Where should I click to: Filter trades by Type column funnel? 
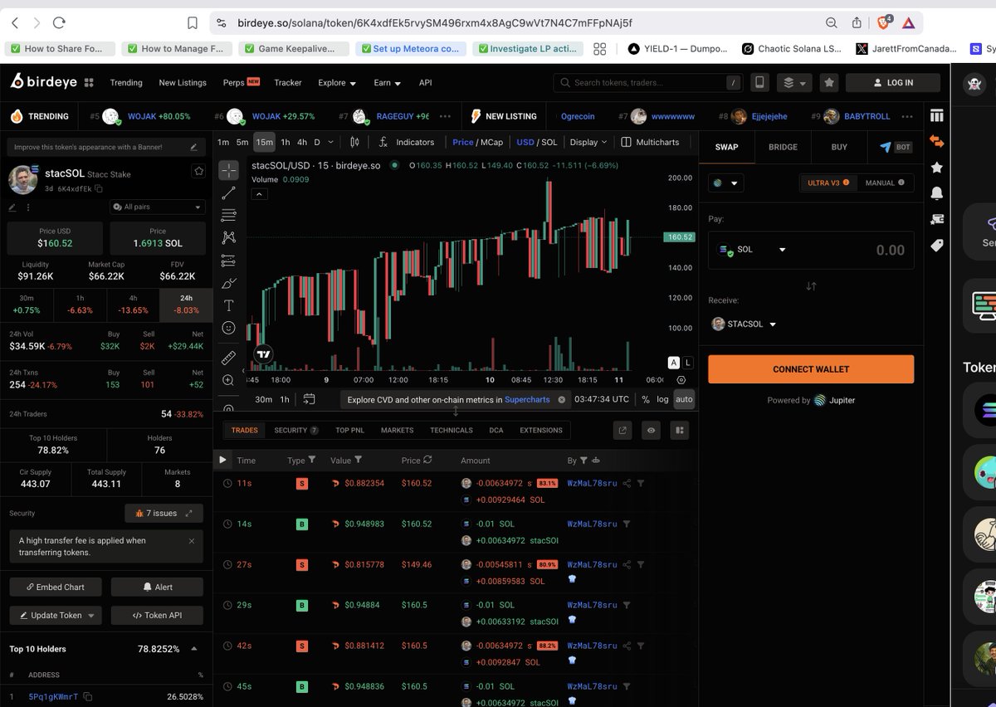312,460
